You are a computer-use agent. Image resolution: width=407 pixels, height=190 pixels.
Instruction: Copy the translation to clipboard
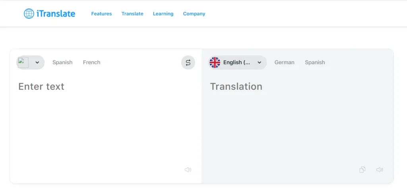click(362, 170)
